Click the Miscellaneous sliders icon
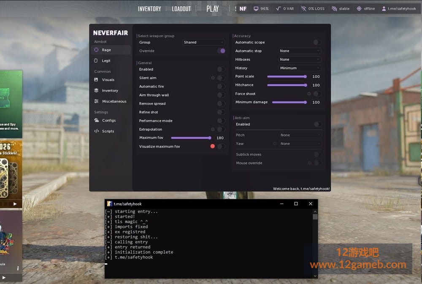422x284 pixels. pyautogui.click(x=96, y=101)
